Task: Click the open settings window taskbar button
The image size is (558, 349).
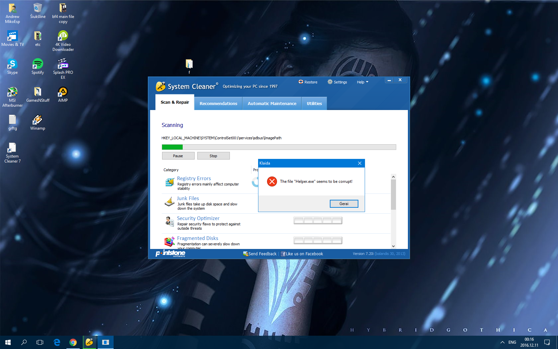Action: coord(105,342)
